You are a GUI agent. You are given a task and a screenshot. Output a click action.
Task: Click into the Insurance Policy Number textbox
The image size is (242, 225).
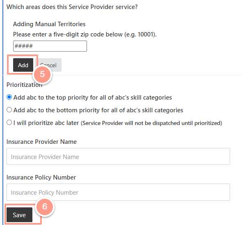click(118, 192)
